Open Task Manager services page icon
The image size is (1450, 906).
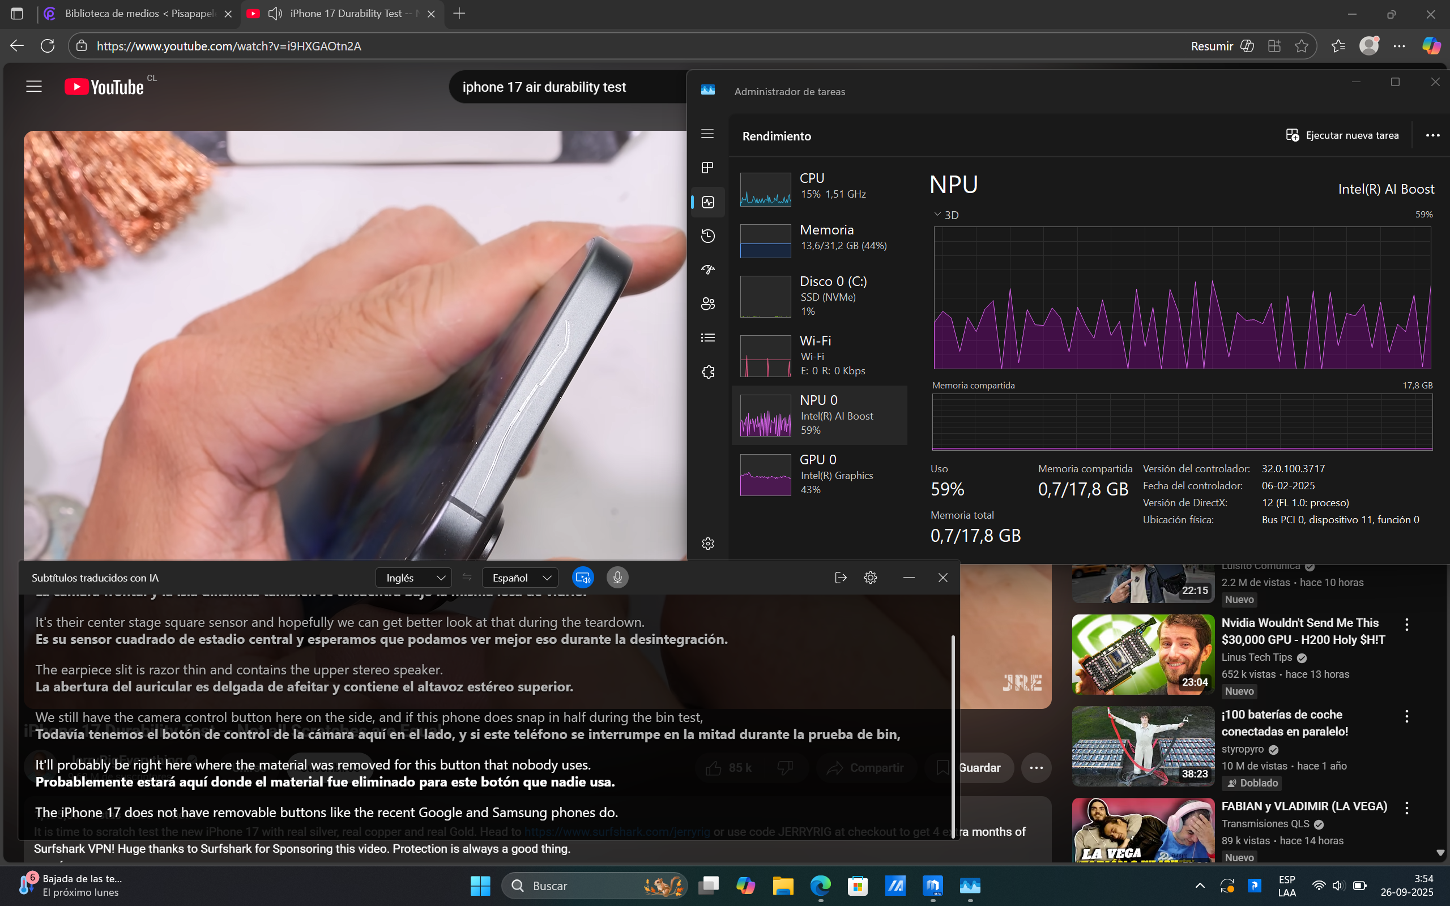(x=707, y=372)
